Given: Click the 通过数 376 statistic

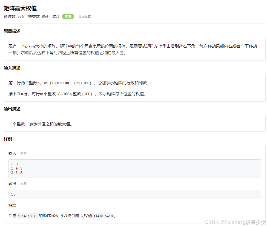Looking at the screenshot, I should [x=14, y=16].
